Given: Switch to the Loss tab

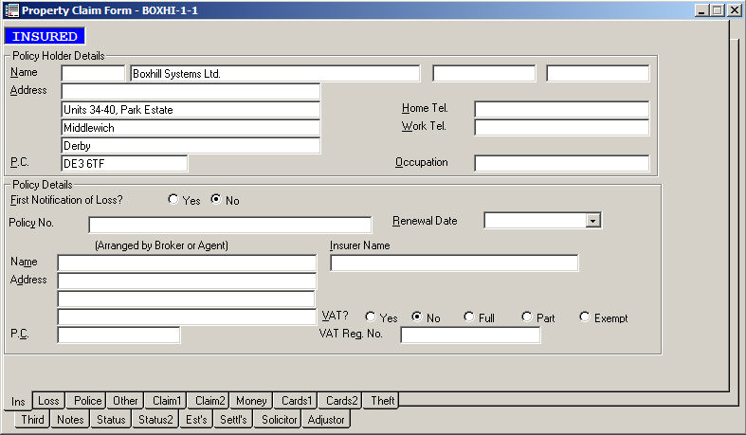Looking at the screenshot, I should pyautogui.click(x=48, y=401).
